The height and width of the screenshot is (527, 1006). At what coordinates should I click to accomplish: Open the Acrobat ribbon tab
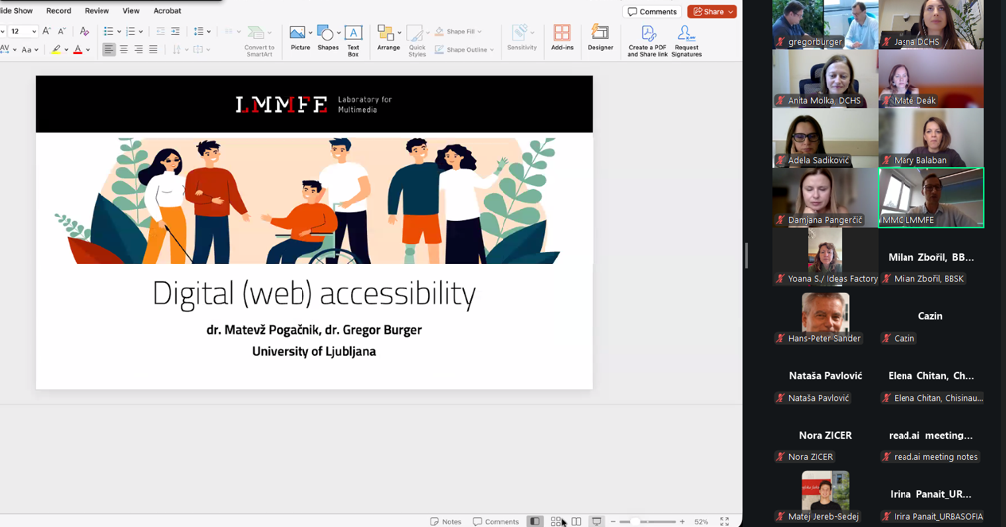(167, 10)
